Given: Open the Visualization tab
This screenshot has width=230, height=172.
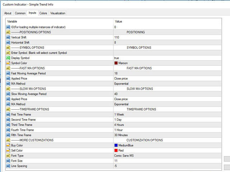Looking at the screenshot, I should click(x=57, y=13).
